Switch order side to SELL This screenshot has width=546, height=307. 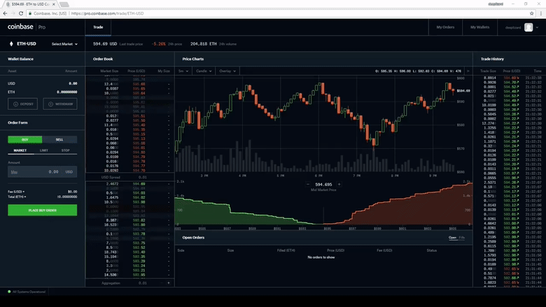tap(59, 139)
